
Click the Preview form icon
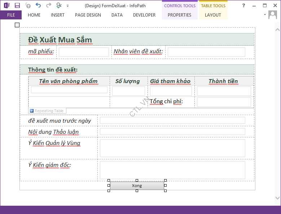coord(59,5)
